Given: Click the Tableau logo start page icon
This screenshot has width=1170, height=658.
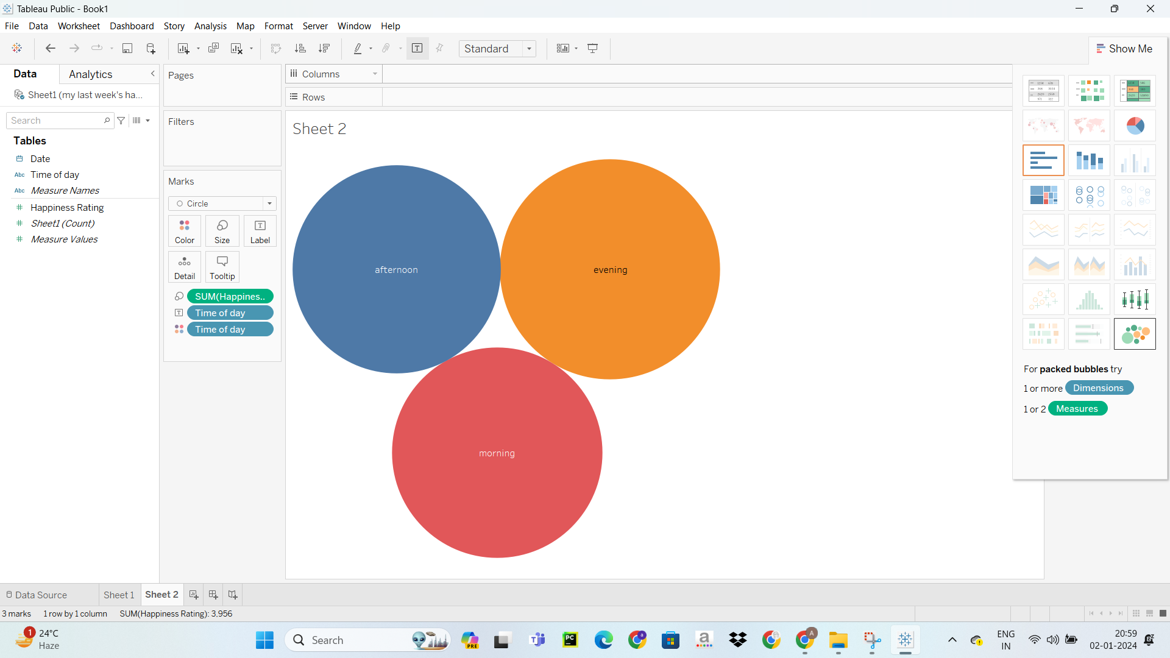Looking at the screenshot, I should pos(17,48).
